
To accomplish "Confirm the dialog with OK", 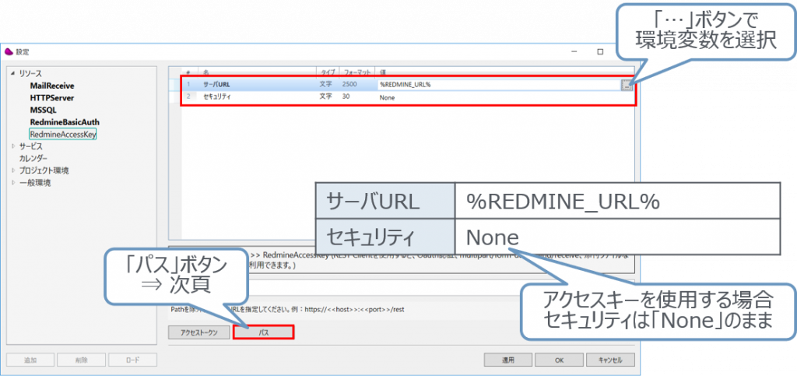I will (x=559, y=360).
